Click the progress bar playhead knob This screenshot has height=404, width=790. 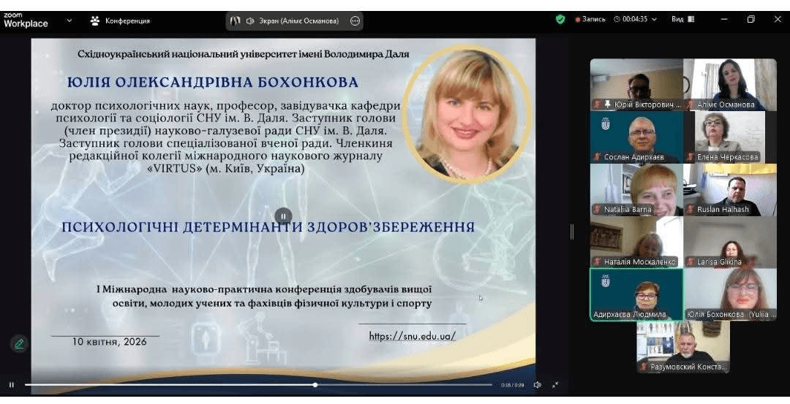(x=315, y=385)
